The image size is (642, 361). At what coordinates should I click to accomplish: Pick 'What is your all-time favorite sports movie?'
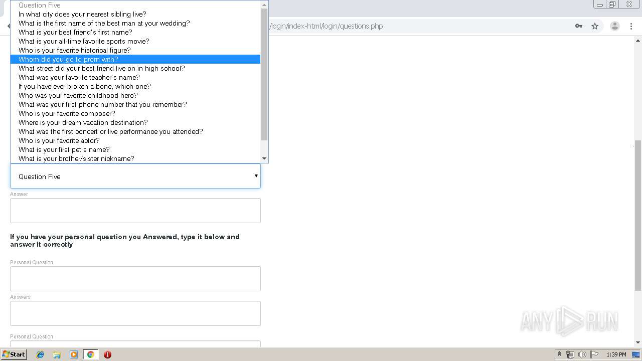(x=135, y=41)
